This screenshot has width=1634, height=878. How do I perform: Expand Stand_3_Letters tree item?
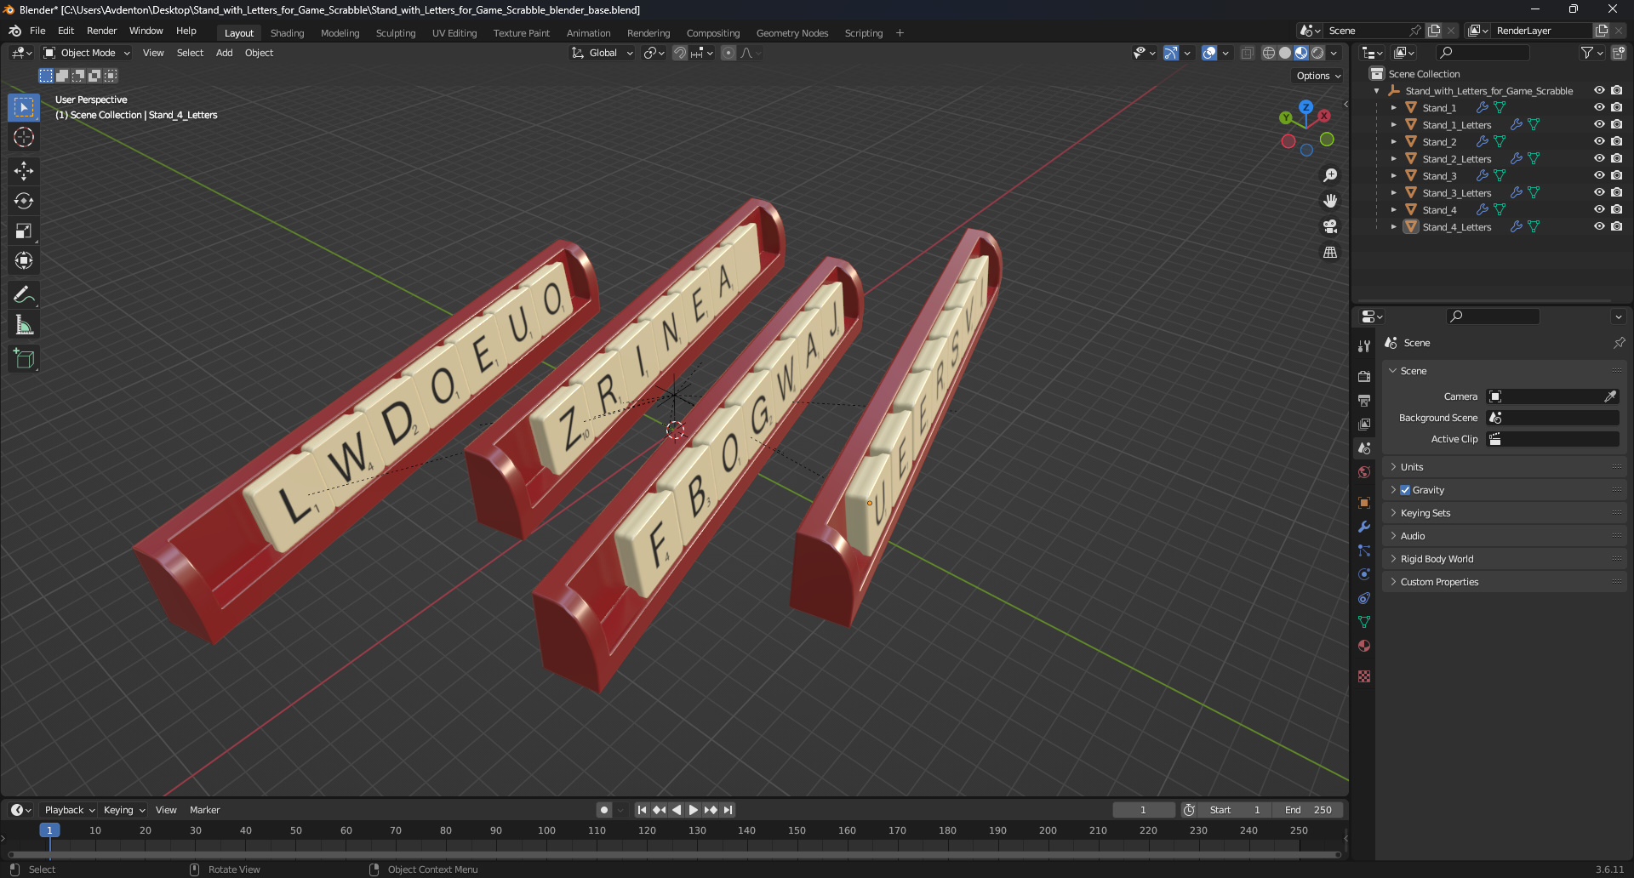click(1394, 192)
